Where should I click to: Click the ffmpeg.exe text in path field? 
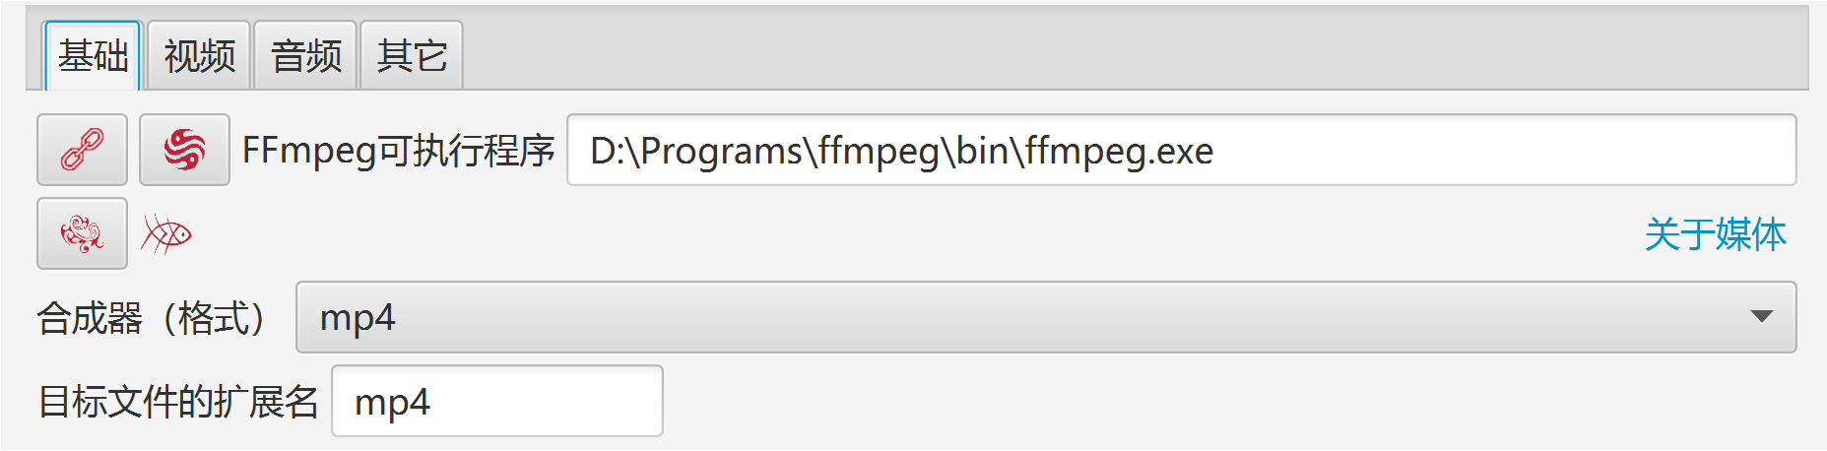click(1119, 151)
